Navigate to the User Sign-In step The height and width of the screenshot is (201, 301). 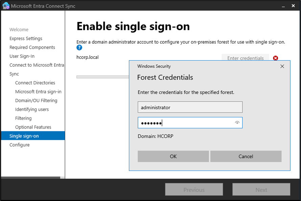pyautogui.click(x=22, y=56)
